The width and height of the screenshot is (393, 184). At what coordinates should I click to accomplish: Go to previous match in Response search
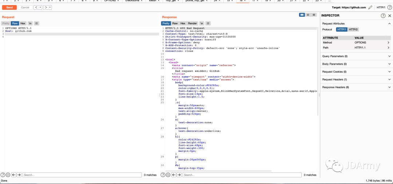point(174,175)
